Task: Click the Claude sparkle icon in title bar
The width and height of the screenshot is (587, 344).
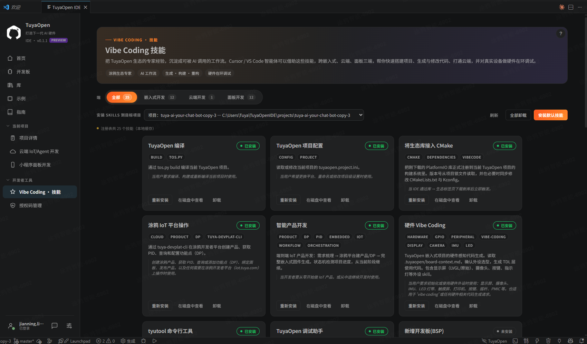Action: coord(562,7)
